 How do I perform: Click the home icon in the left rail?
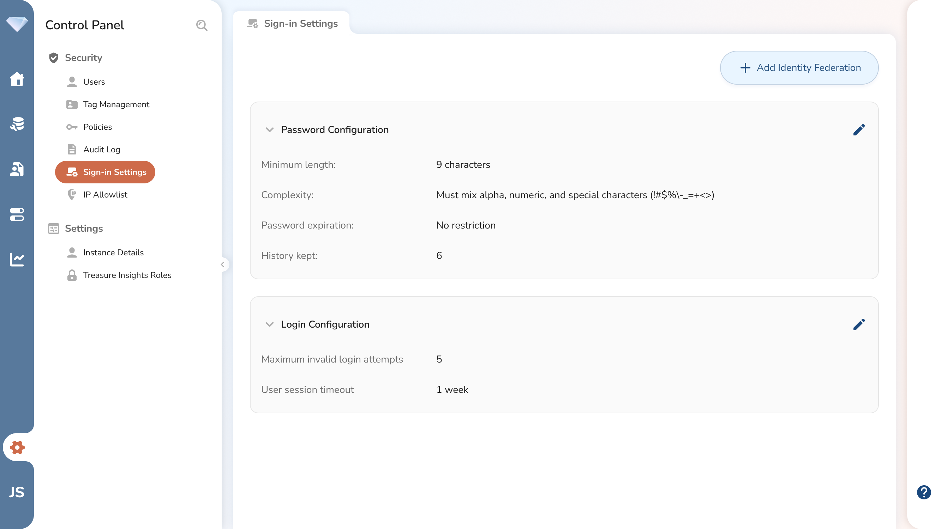pos(17,79)
